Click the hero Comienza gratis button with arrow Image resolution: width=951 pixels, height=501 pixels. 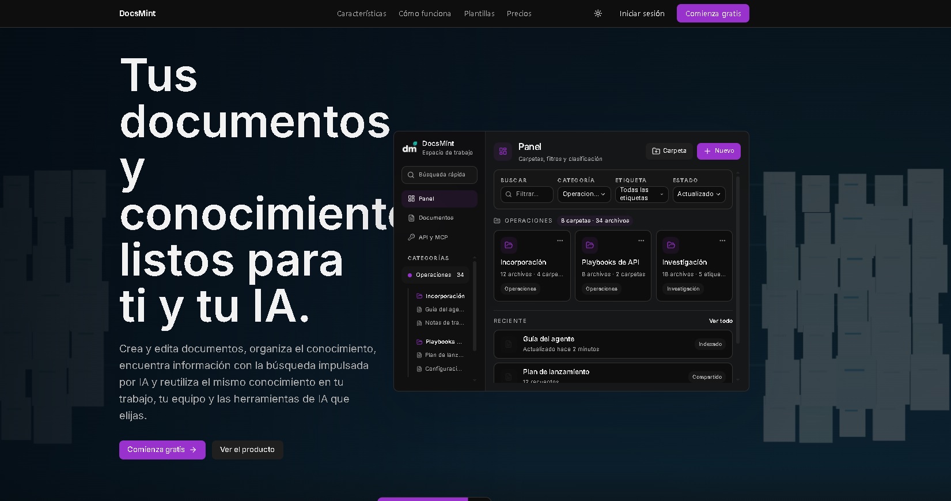[162, 450]
